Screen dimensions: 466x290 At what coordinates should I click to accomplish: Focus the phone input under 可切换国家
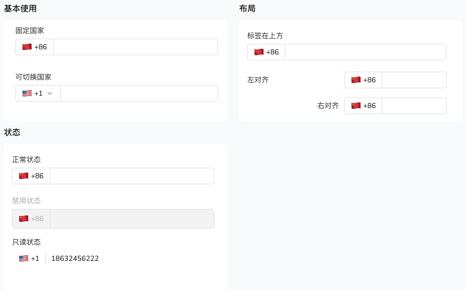coord(139,93)
